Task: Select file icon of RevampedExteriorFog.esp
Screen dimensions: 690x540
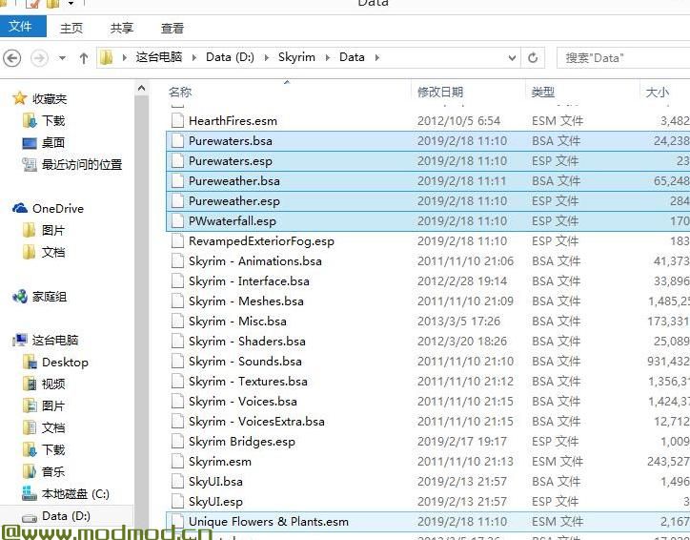Action: [x=177, y=241]
